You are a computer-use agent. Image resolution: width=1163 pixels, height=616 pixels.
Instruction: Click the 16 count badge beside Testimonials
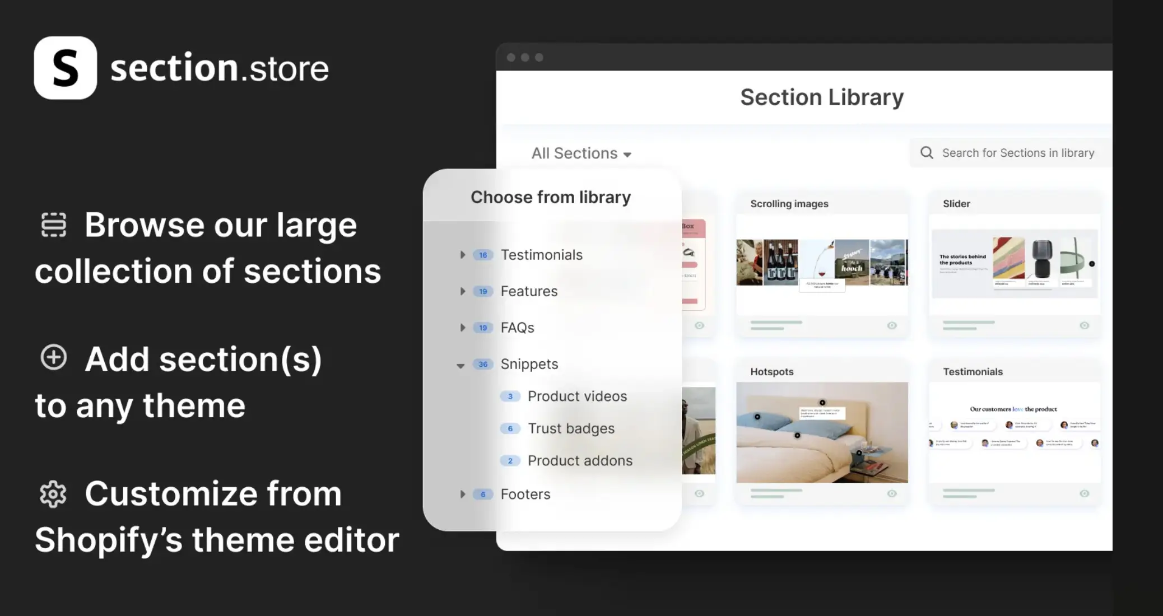(x=482, y=255)
